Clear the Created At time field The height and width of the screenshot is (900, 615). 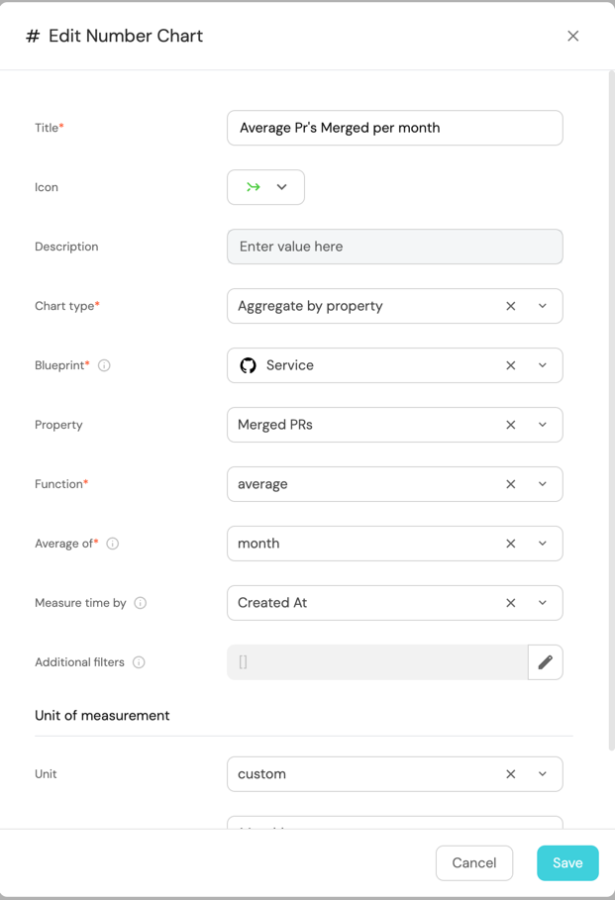click(x=511, y=603)
